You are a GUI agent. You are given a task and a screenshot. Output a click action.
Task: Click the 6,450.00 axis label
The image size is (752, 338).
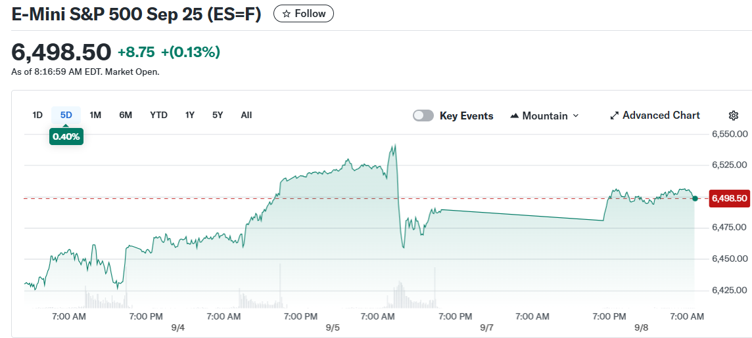[x=728, y=259]
